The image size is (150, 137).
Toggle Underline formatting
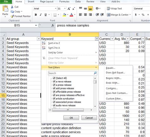pos(46,15)
